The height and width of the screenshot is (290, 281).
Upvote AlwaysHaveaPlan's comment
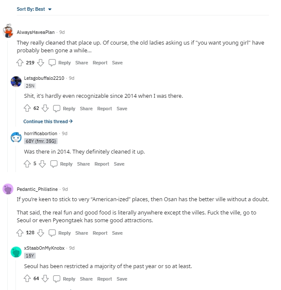pyautogui.click(x=20, y=63)
